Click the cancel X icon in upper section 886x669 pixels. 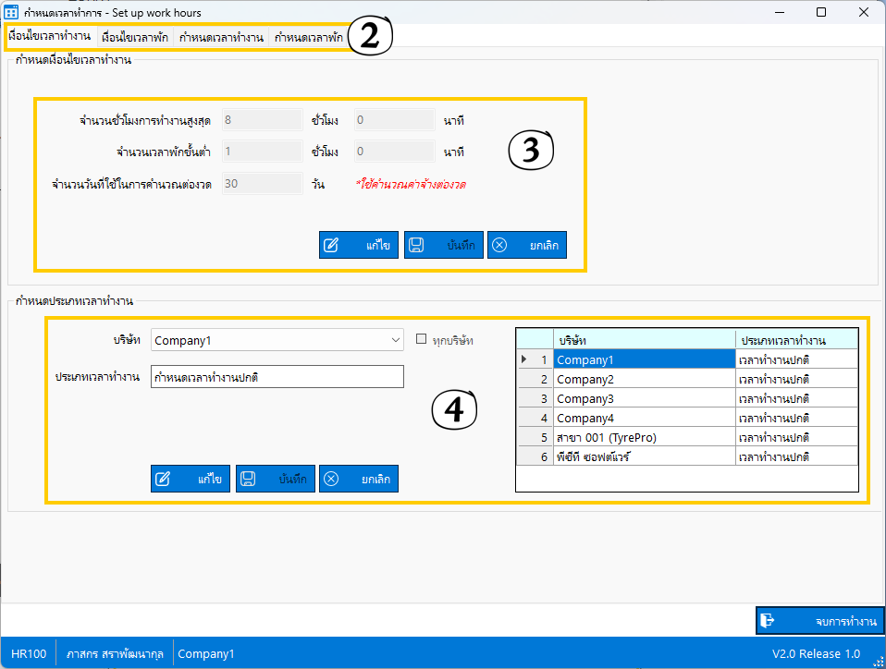(x=499, y=246)
